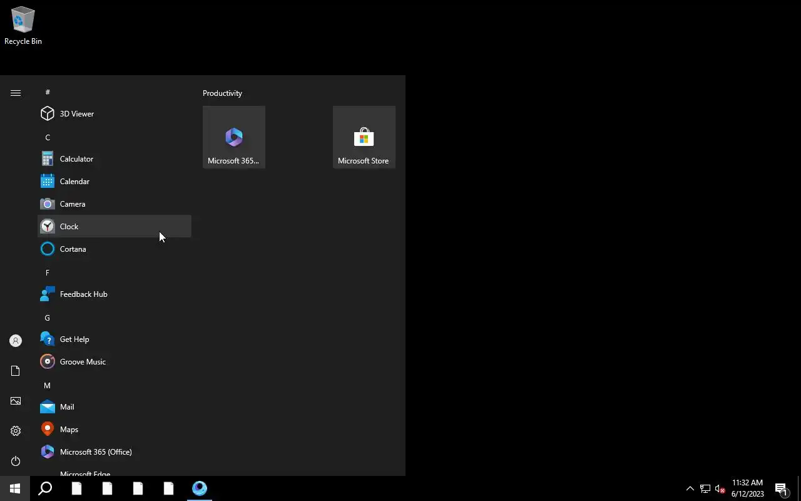This screenshot has height=501, width=801.
Task: Launch Calculator from app list
Action: tap(115, 158)
